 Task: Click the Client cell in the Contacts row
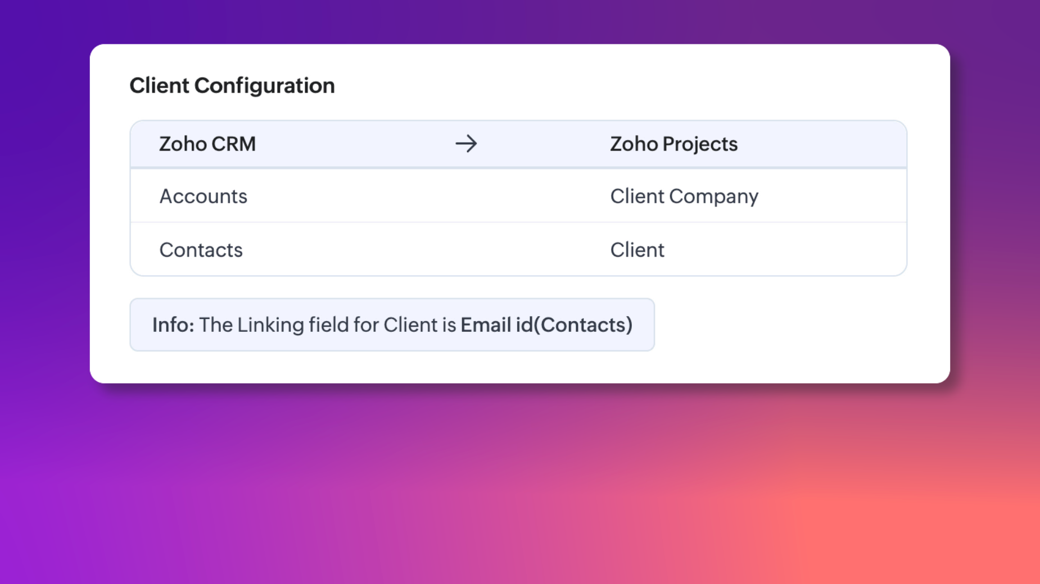(637, 250)
